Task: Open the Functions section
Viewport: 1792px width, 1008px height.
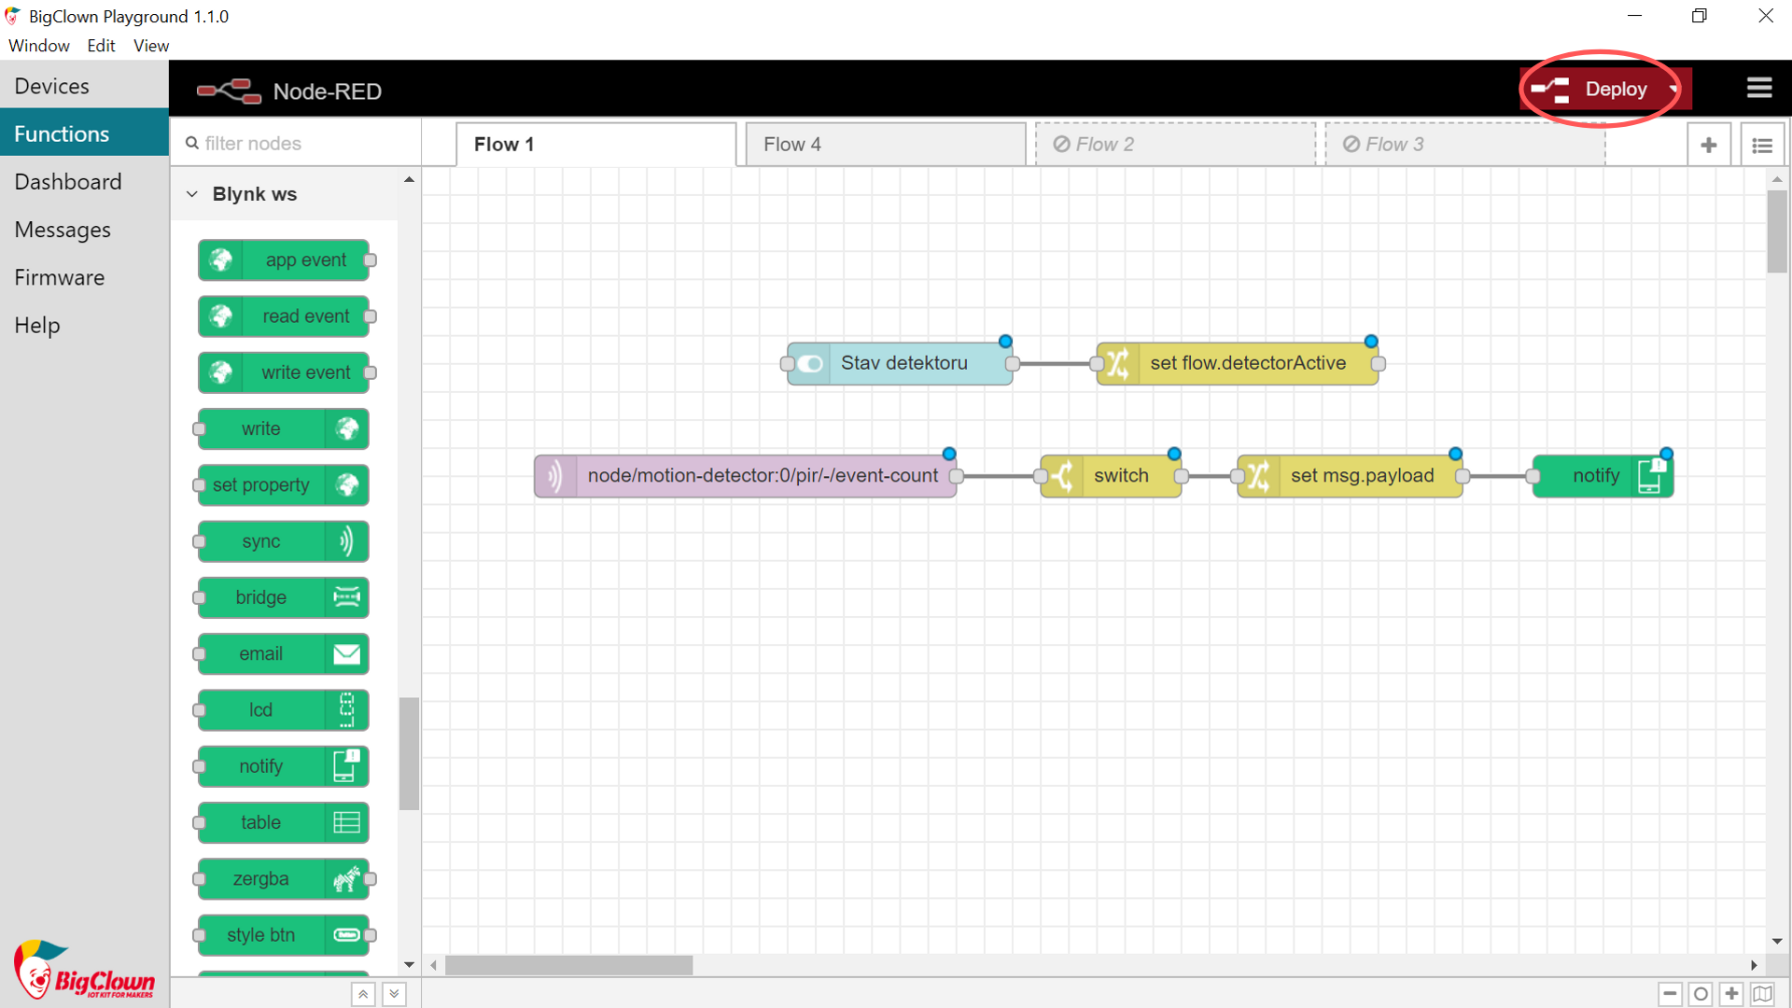Action: (x=84, y=133)
